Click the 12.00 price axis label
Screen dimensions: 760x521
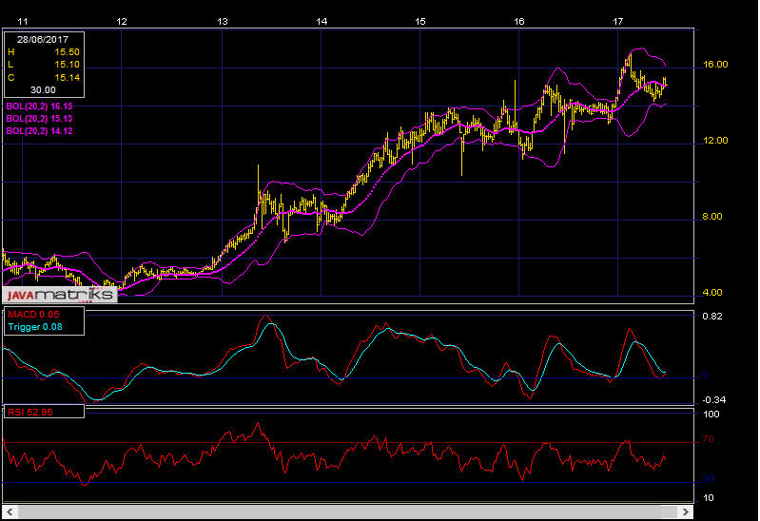point(715,141)
